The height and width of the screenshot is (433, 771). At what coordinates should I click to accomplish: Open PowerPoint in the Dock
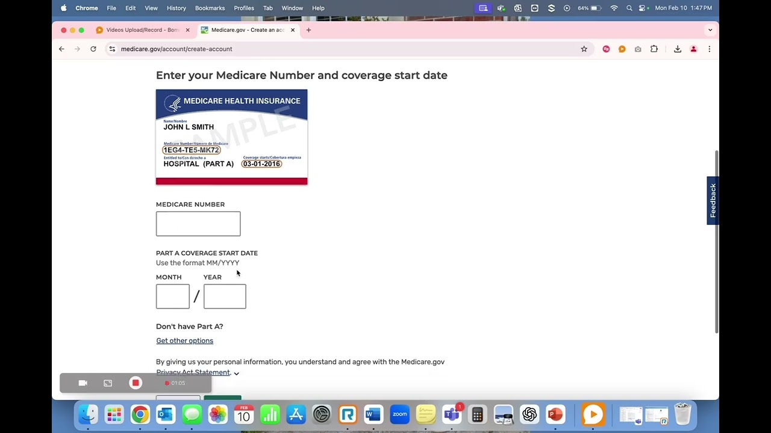click(555, 414)
